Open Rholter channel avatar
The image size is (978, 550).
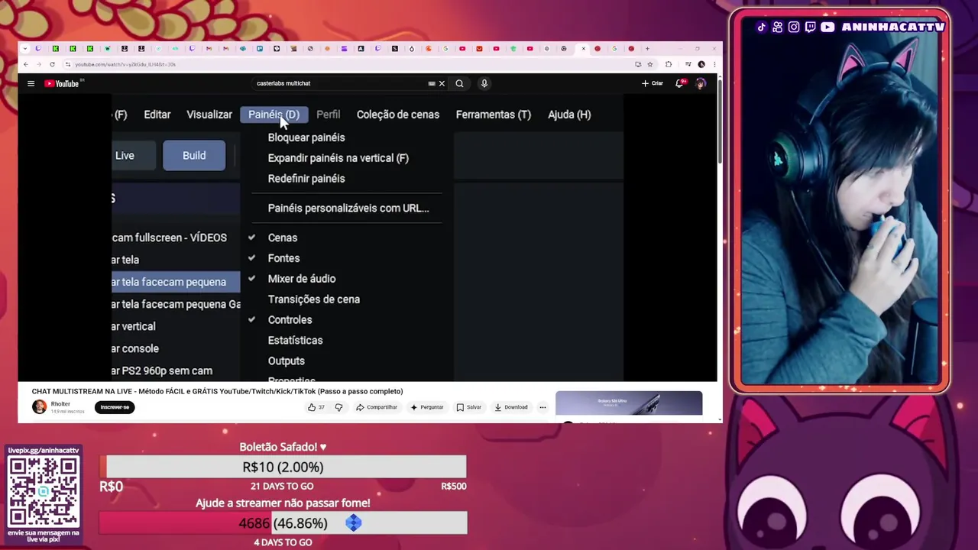(39, 406)
